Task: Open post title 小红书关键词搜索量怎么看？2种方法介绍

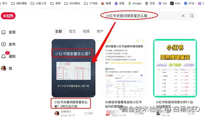Action: (71, 104)
